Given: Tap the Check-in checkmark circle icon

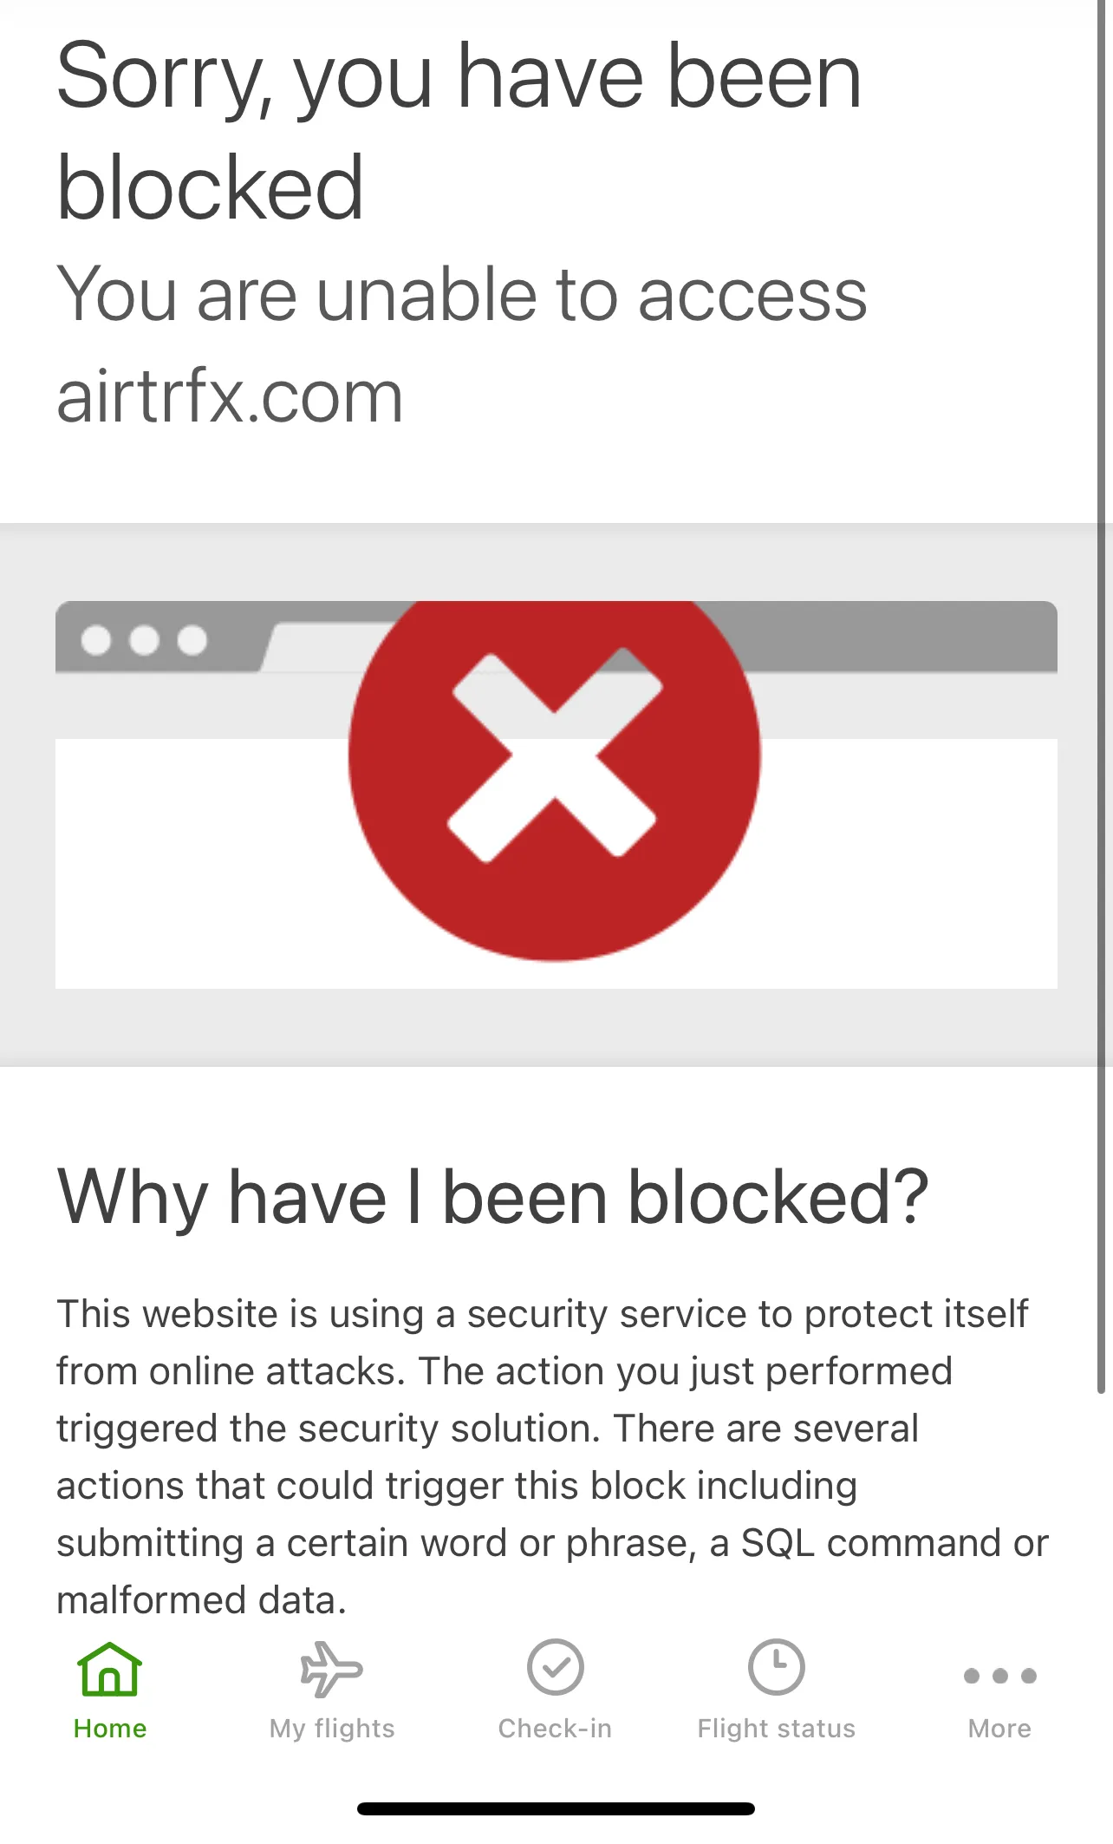Looking at the screenshot, I should (555, 1667).
